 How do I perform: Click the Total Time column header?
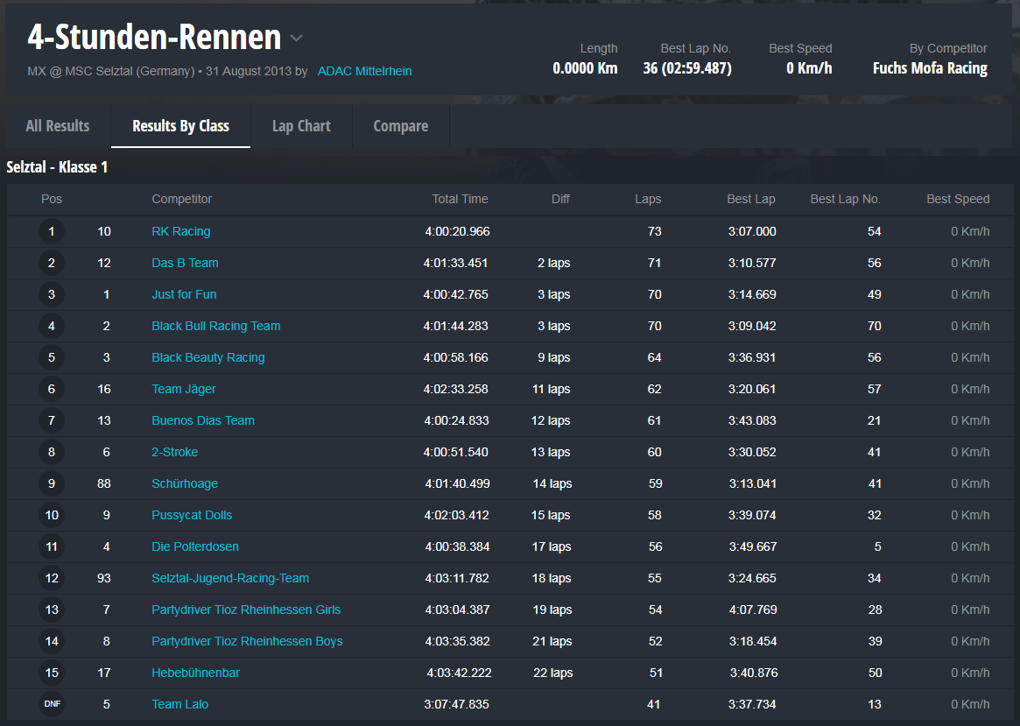[460, 199]
